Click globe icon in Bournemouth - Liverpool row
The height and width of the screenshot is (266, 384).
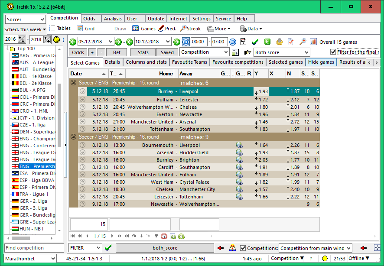pyautogui.click(x=239, y=145)
